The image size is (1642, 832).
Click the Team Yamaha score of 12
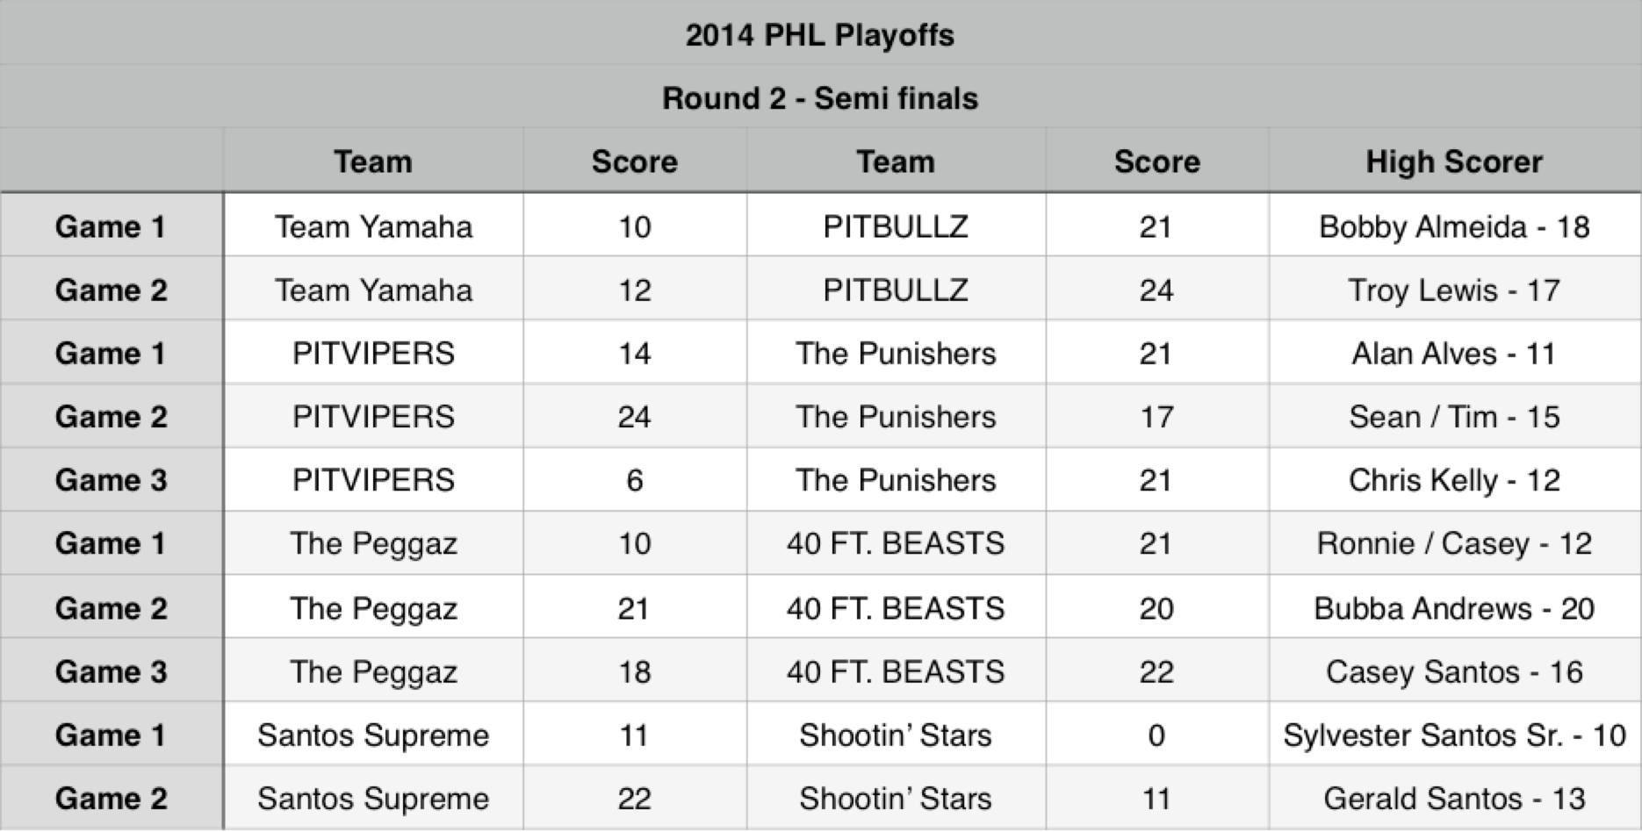634,290
